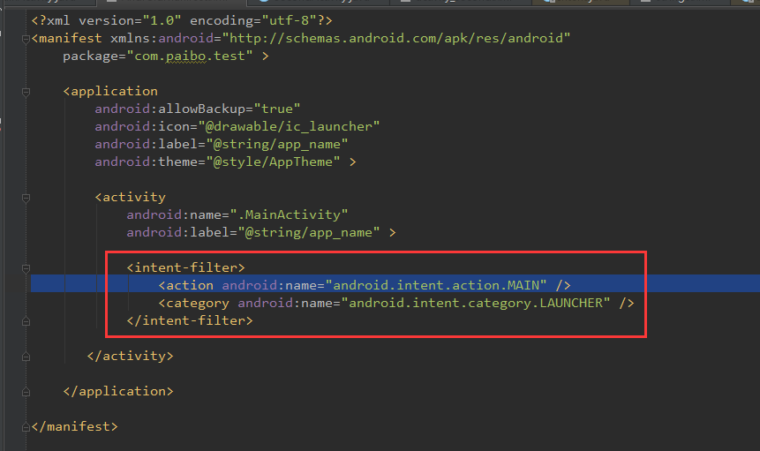
Task: Collapse the manifest element fold marker
Action: tap(26, 39)
